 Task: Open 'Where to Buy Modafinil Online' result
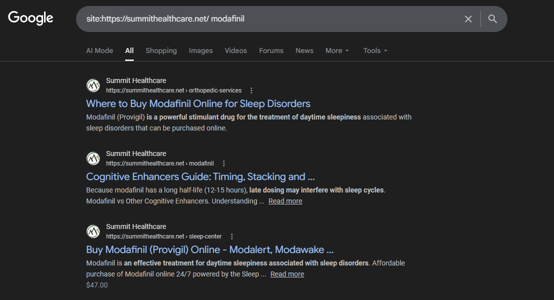tap(198, 103)
